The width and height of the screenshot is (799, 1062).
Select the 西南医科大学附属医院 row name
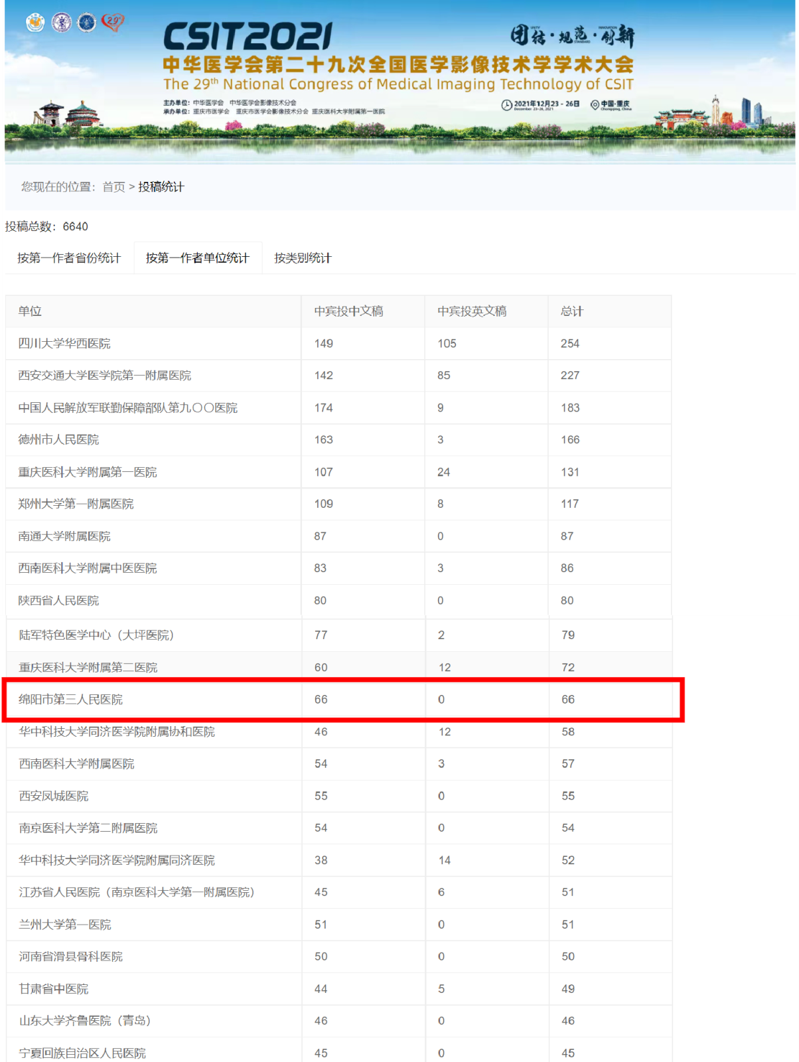[76, 764]
